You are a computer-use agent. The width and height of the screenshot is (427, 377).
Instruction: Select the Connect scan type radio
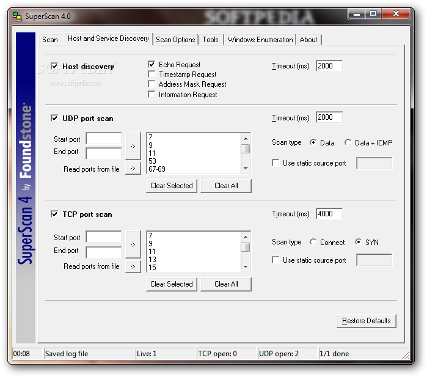click(x=313, y=242)
